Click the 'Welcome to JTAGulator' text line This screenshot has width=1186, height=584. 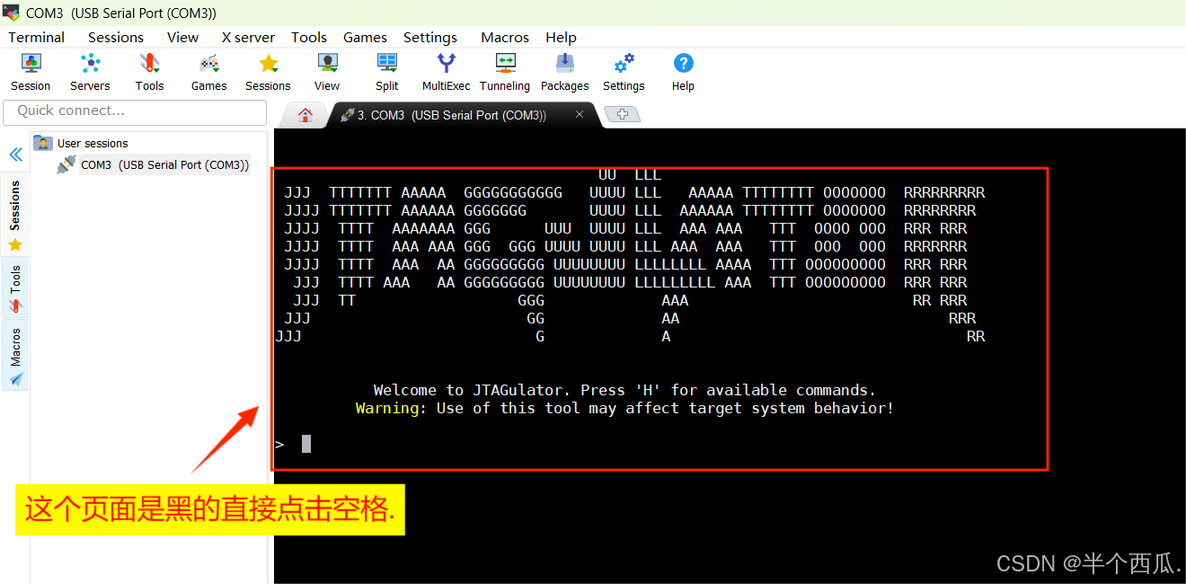tap(624, 390)
